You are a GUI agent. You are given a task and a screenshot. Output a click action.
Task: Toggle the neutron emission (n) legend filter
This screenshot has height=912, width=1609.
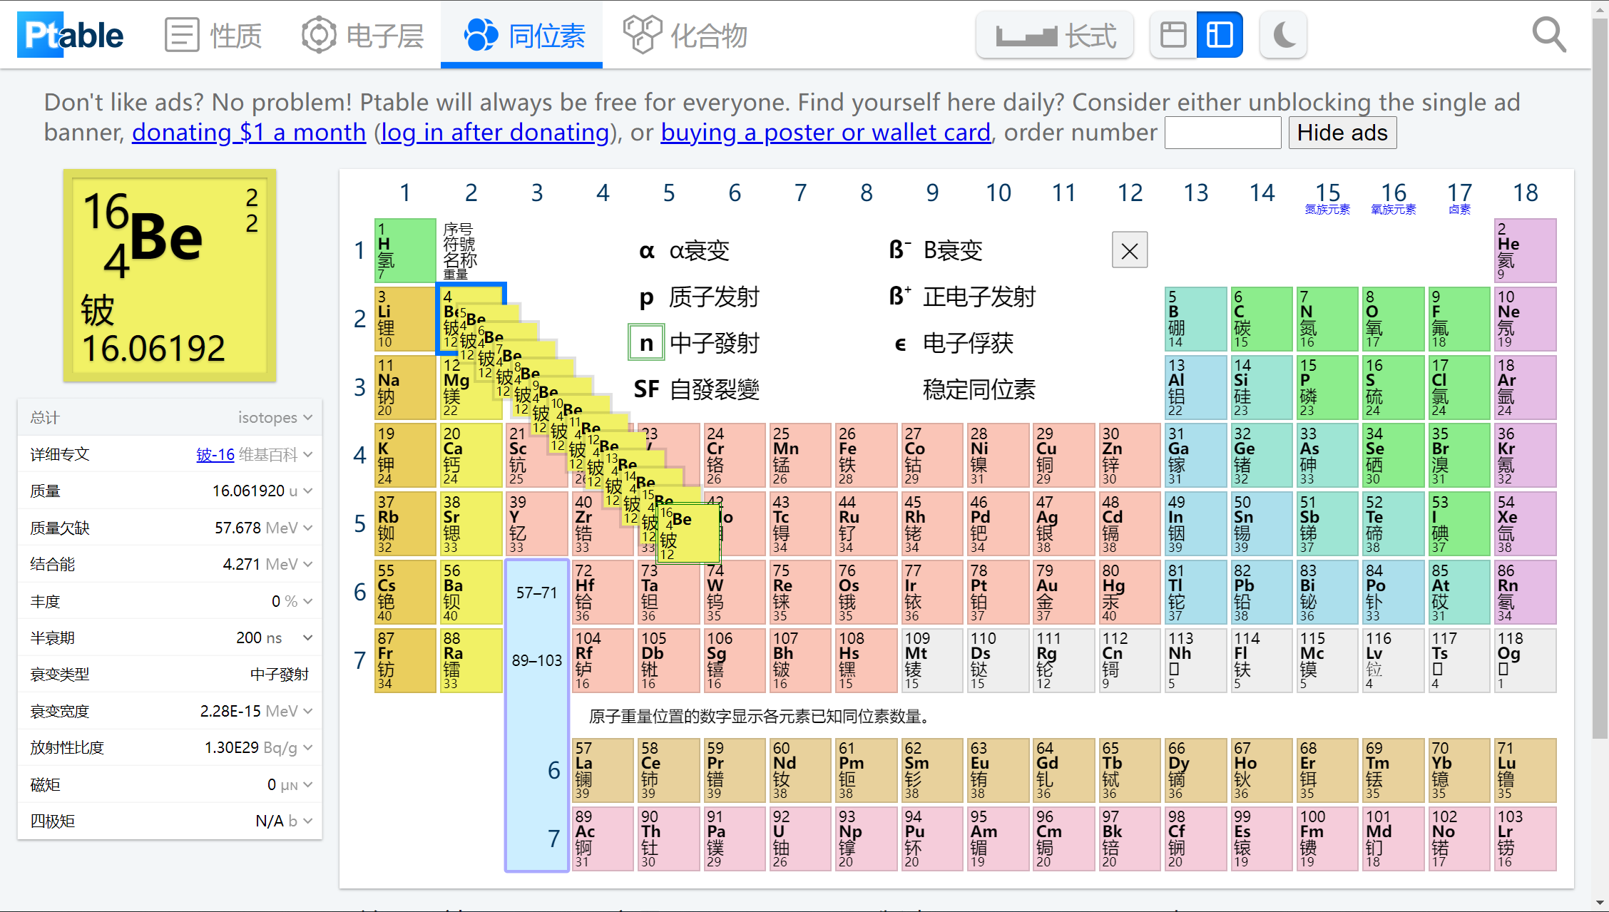click(x=646, y=343)
